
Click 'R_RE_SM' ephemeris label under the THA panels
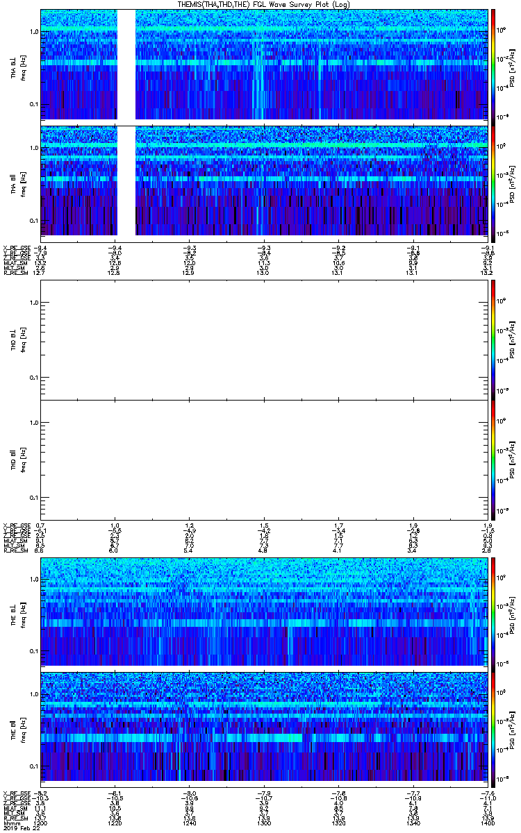click(15, 274)
